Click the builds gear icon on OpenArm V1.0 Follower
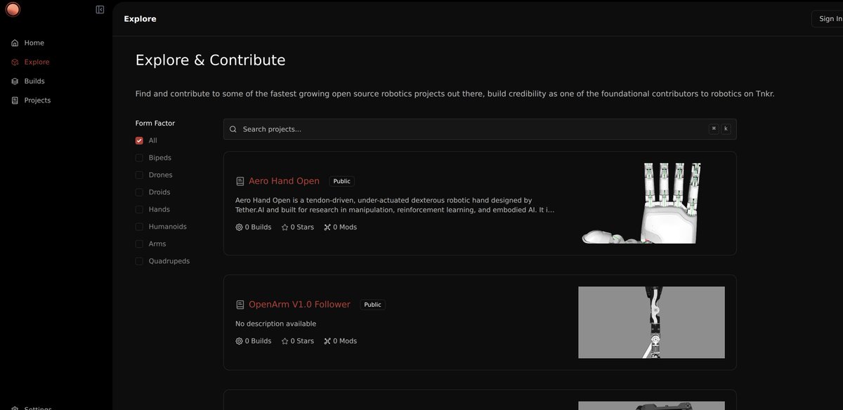The image size is (843, 410). coord(239,341)
